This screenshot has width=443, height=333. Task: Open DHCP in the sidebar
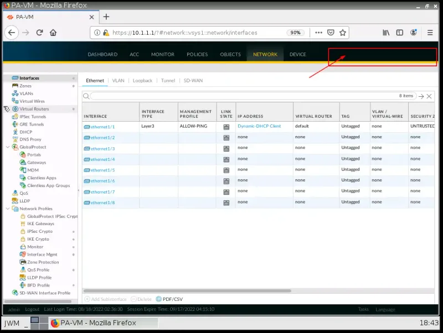pyautogui.click(x=26, y=132)
